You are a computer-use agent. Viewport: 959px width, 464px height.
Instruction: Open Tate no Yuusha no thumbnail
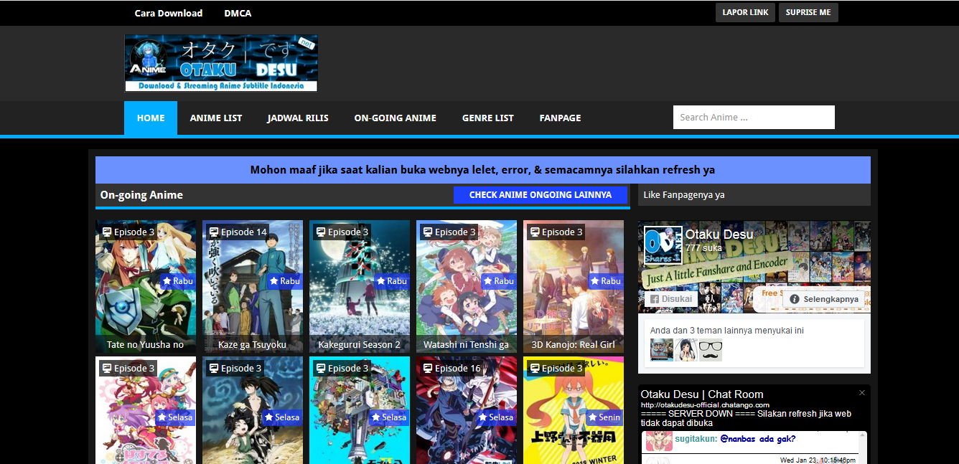pos(146,287)
